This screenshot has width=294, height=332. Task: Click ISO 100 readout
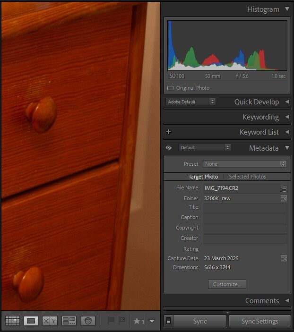click(176, 76)
